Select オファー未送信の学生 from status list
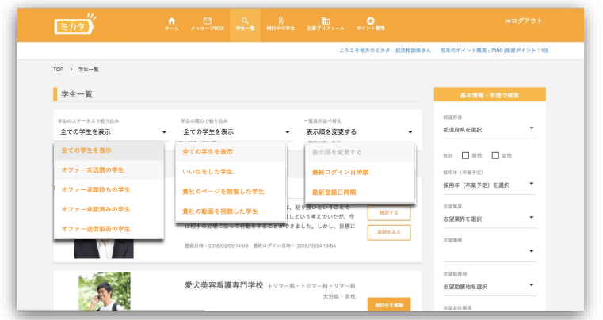Screen dimensions: 603x320 (x=93, y=170)
